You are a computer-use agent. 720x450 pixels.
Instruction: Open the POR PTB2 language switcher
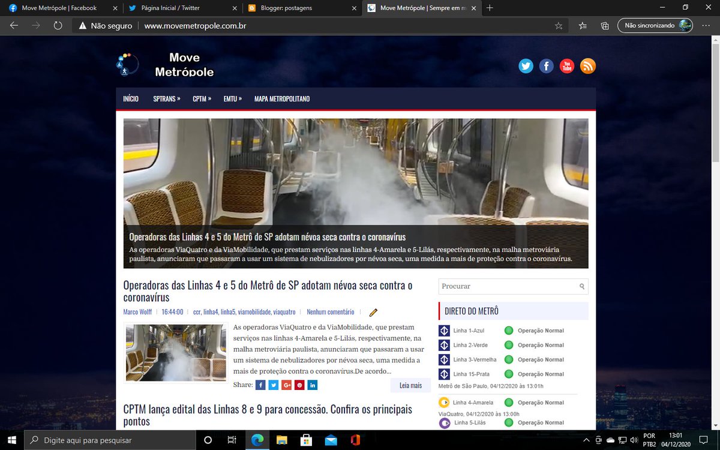(649, 440)
